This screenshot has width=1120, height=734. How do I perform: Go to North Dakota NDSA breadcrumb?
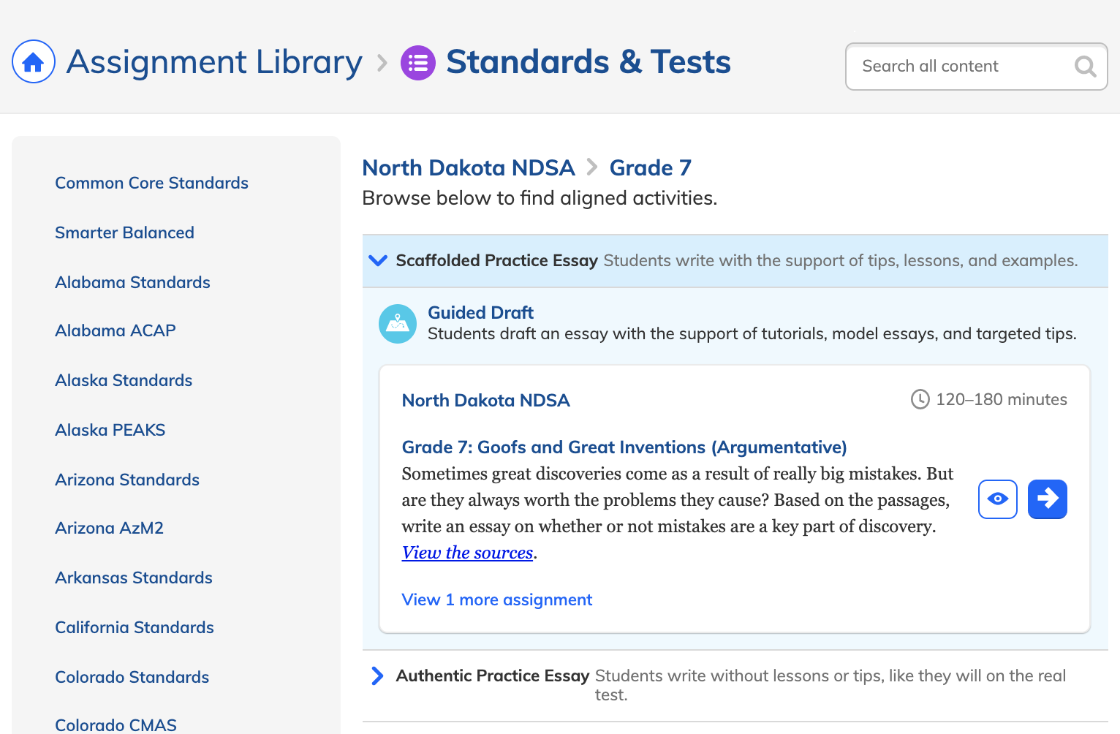pyautogui.click(x=469, y=167)
